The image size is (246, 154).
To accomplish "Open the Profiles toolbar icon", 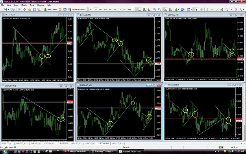I will 12,9.
